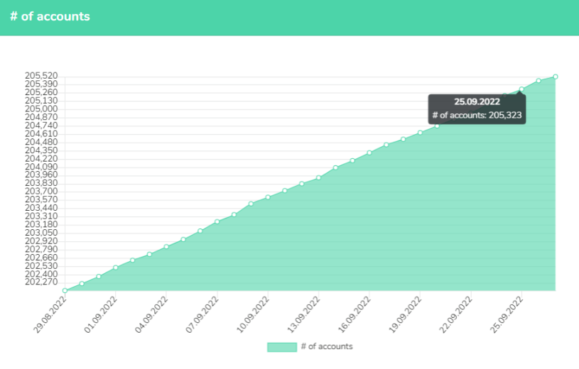Click the highlighted 25.09.2022 data point
This screenshot has height=369, width=579.
(x=521, y=89)
